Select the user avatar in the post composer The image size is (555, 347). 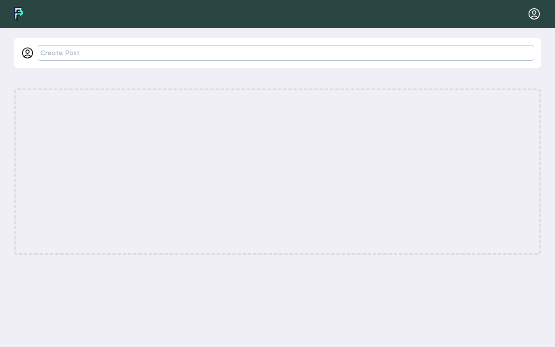[27, 53]
